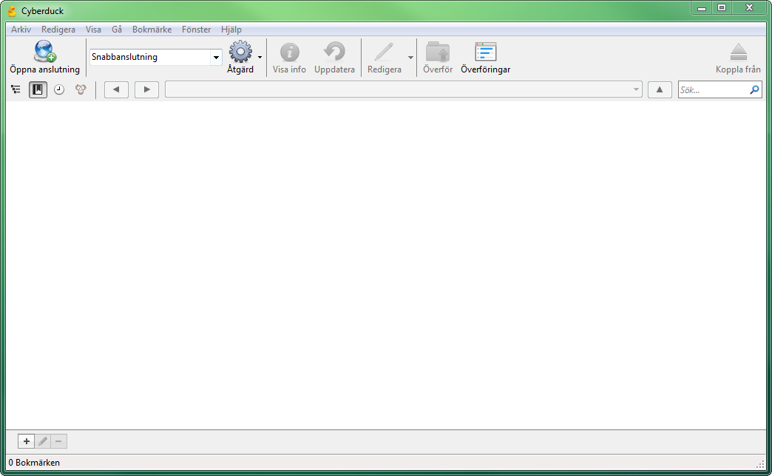
Task: Open the Hjälp menu
Action: coord(231,30)
